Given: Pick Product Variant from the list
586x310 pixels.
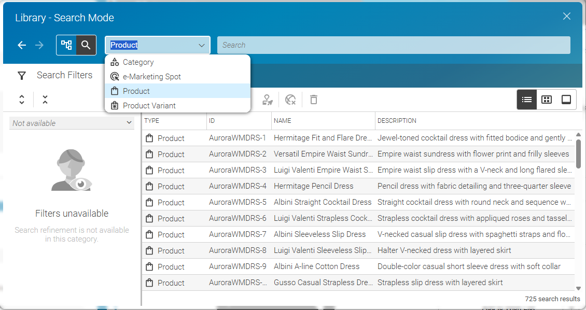Looking at the screenshot, I should click(149, 106).
